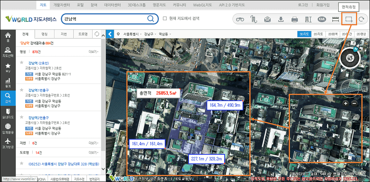Switch to 2D영상 view mode
The image size is (370, 182).
click(x=361, y=34)
